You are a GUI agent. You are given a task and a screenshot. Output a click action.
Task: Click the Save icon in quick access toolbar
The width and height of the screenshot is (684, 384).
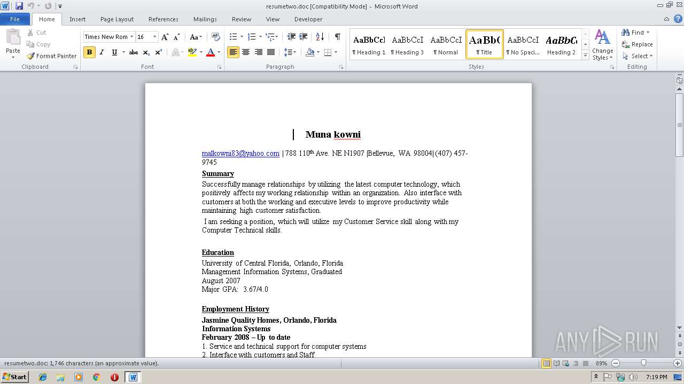[x=19, y=6]
